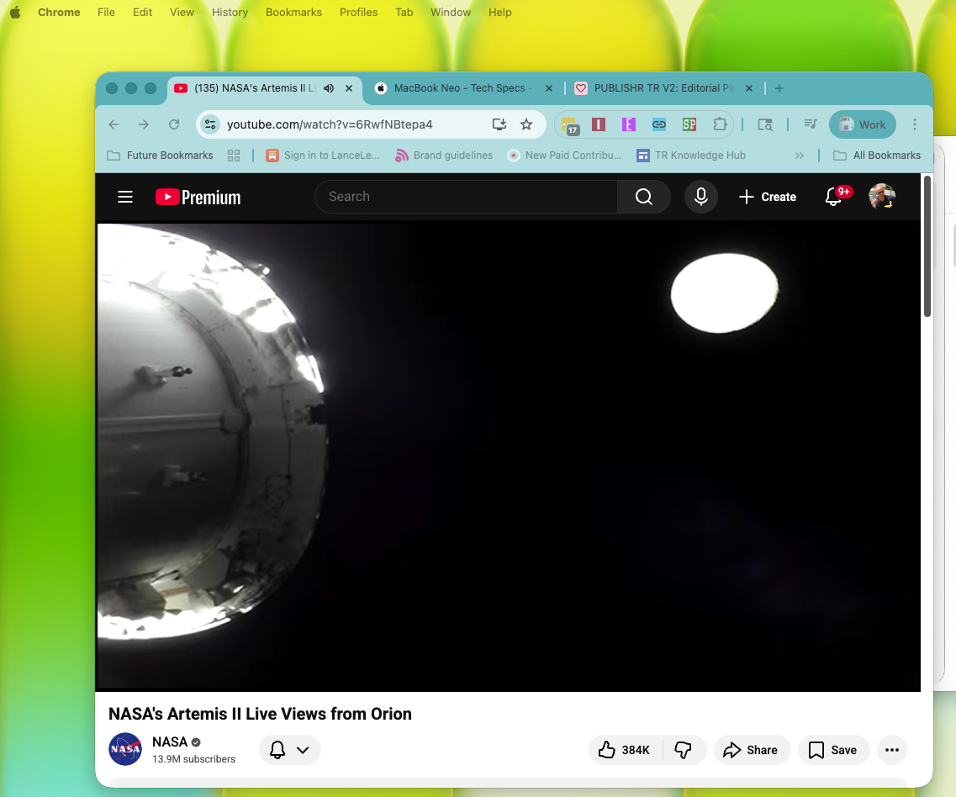Click the search magnifying glass icon
Screen dimensions: 956x797
tap(643, 196)
